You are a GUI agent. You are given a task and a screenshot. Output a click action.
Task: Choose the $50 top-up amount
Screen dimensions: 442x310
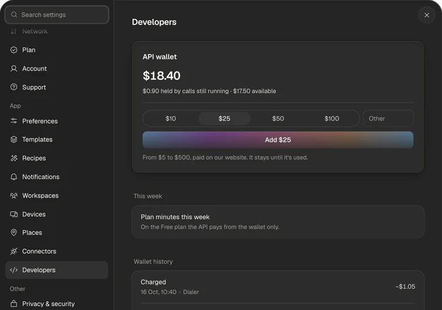278,118
